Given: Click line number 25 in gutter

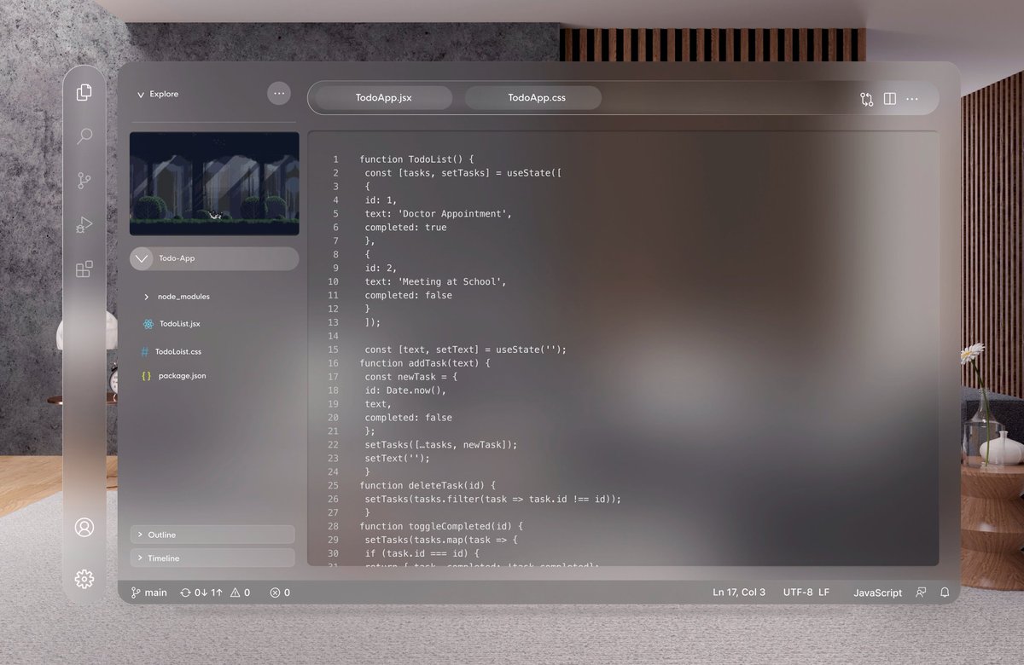Looking at the screenshot, I should 333,486.
